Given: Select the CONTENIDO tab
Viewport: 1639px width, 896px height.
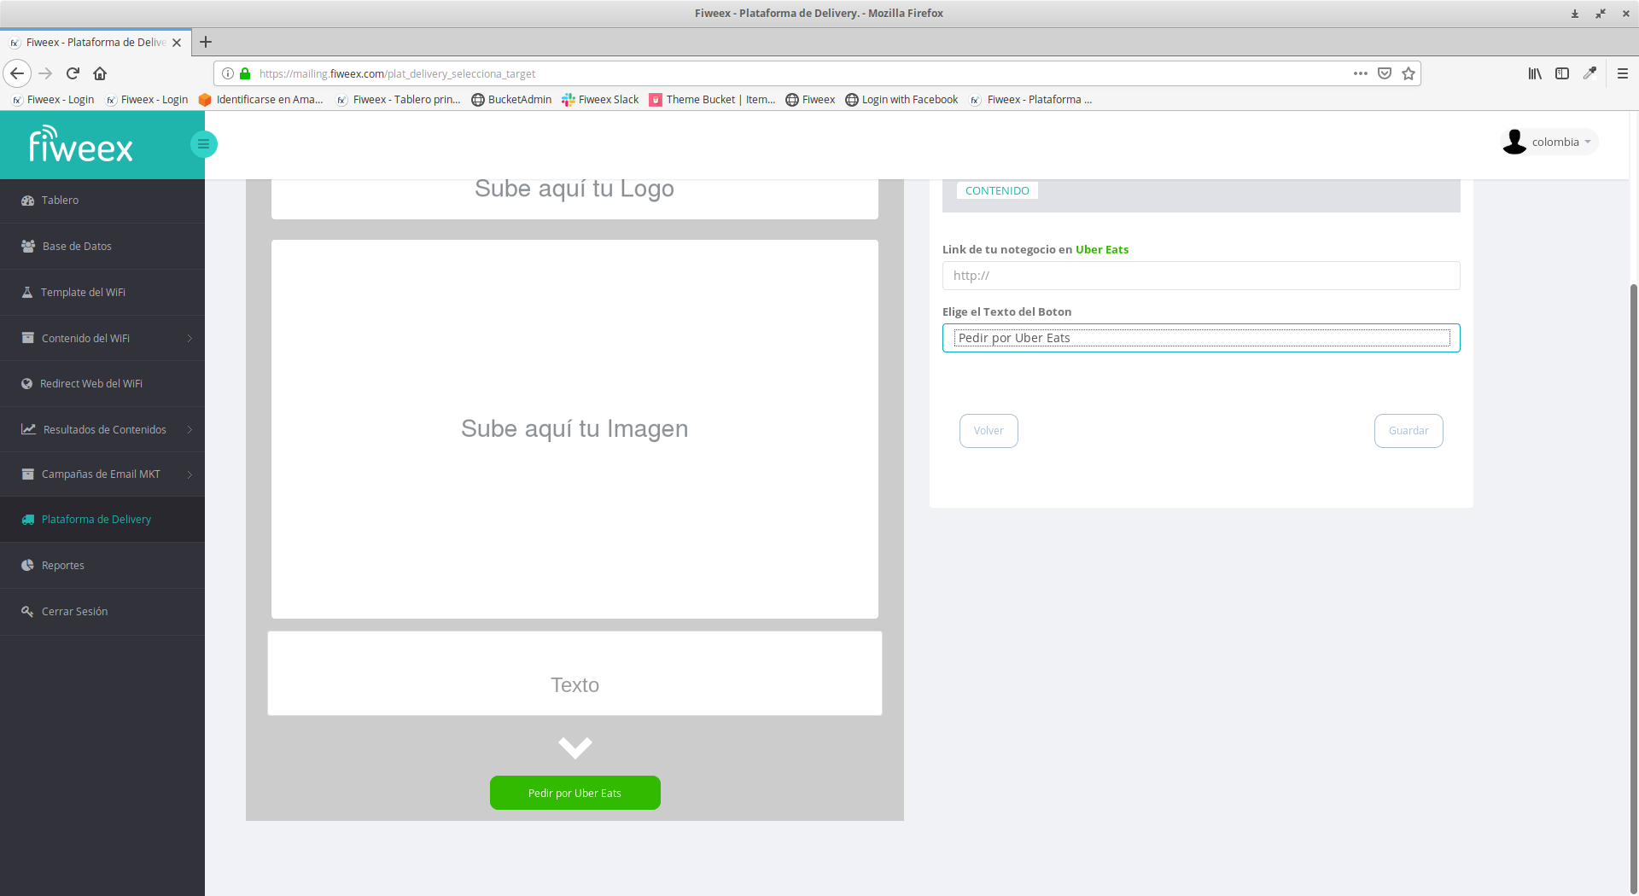Looking at the screenshot, I should coord(996,191).
